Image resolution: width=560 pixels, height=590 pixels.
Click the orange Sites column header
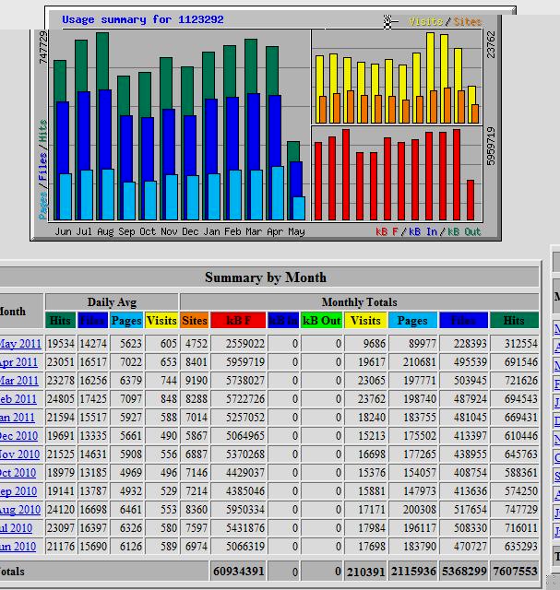click(x=194, y=321)
